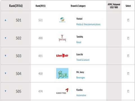Click the Viettel brand logo
The image size is (135, 101).
click(62, 20)
